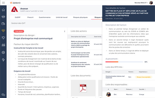This screenshot has height=98, width=155.
Task: Open the statistics chart icon
Action: 3,45
